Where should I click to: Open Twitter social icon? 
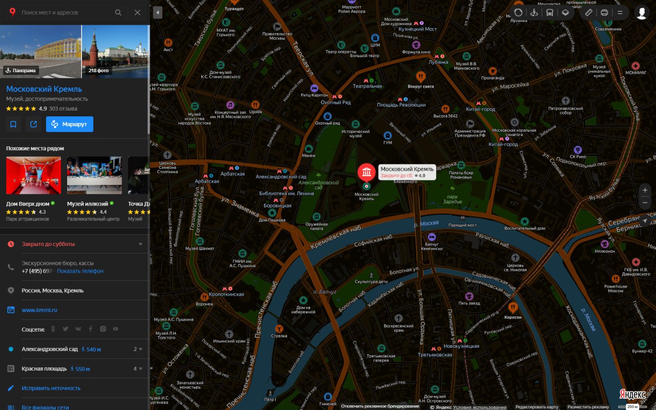coord(66,329)
